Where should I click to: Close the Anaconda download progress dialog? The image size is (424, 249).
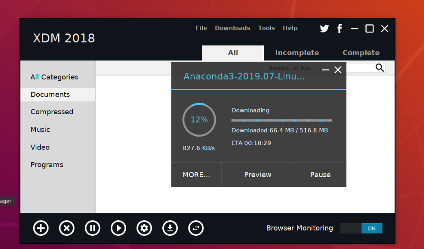click(x=338, y=70)
